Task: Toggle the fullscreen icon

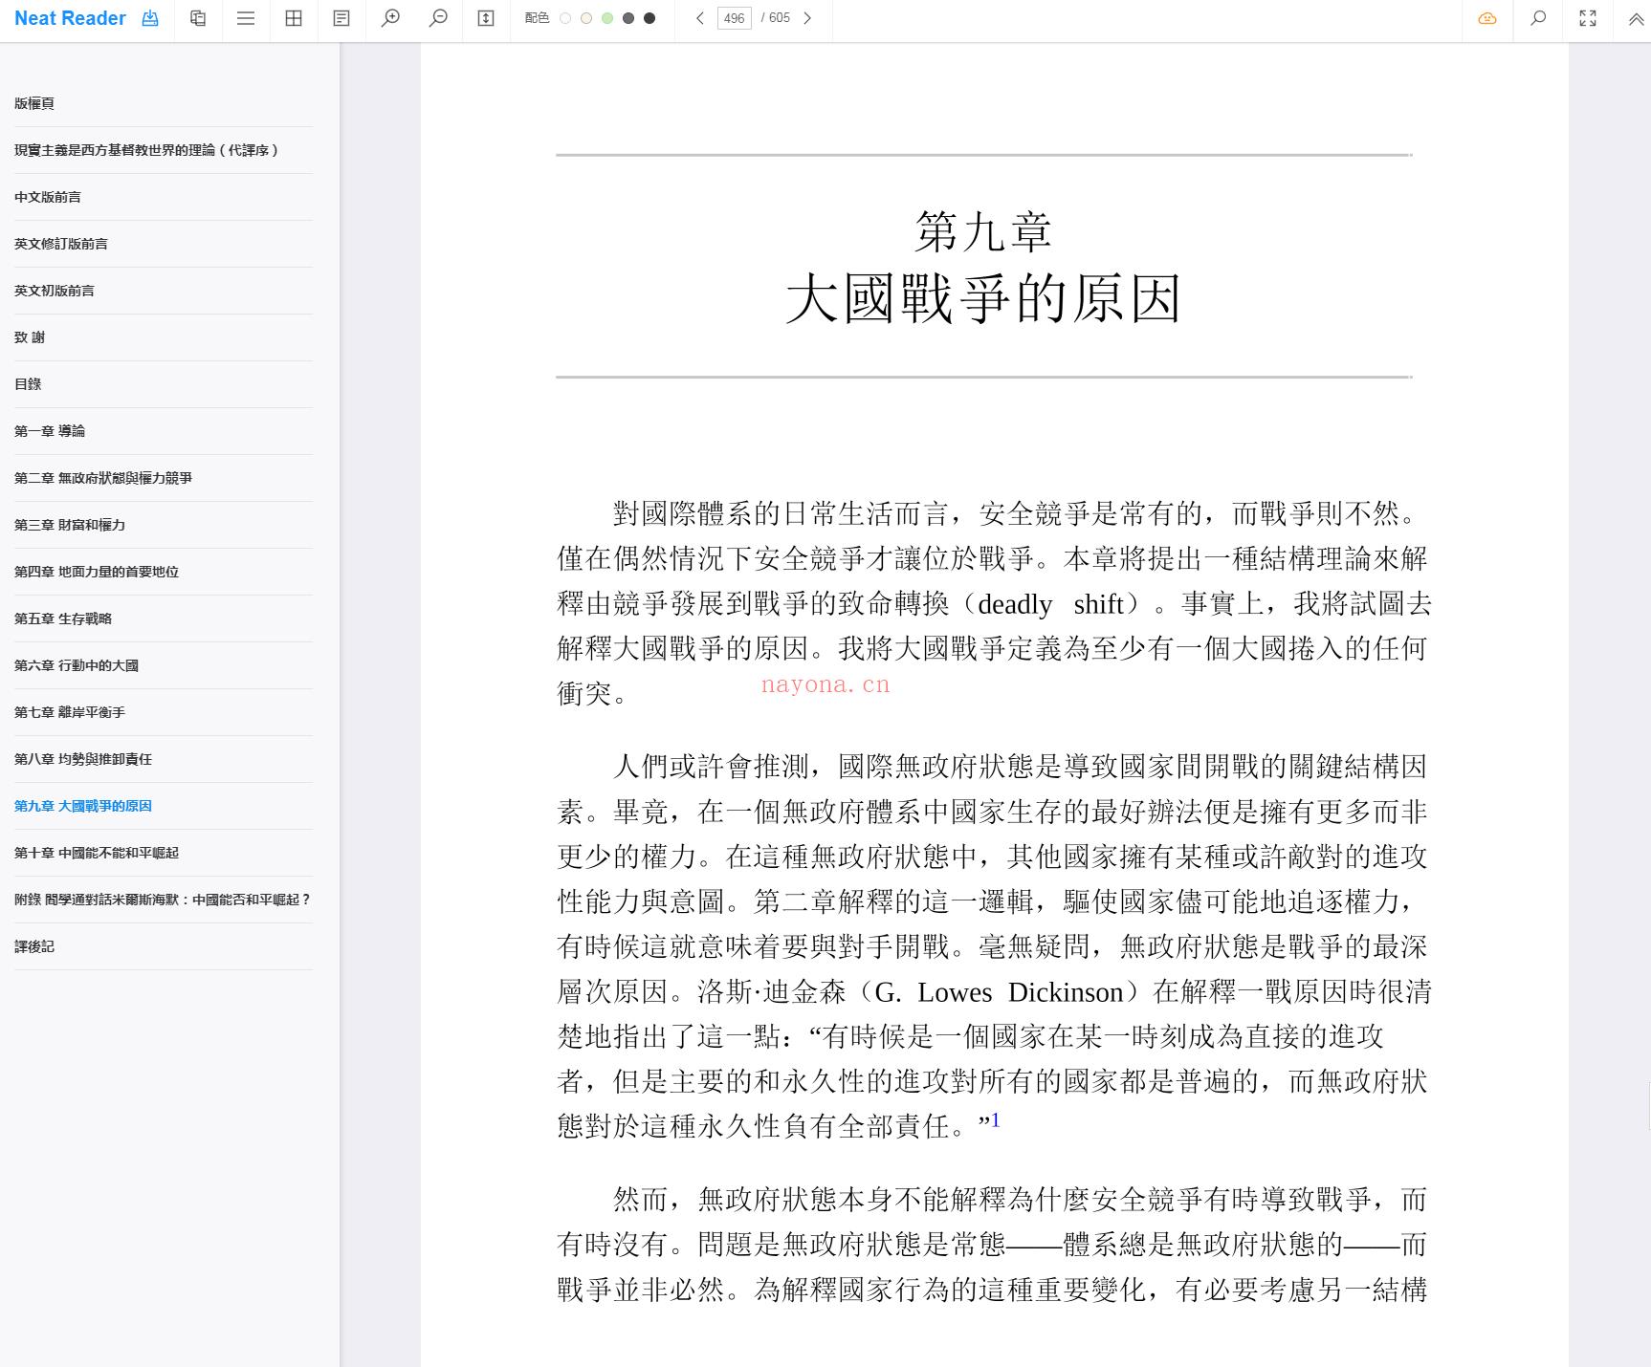Action: [1588, 18]
